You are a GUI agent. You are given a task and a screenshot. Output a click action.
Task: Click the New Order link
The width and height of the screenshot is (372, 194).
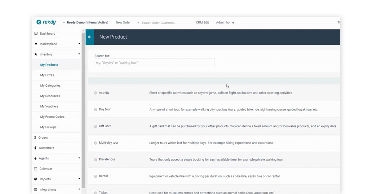[x=123, y=23]
